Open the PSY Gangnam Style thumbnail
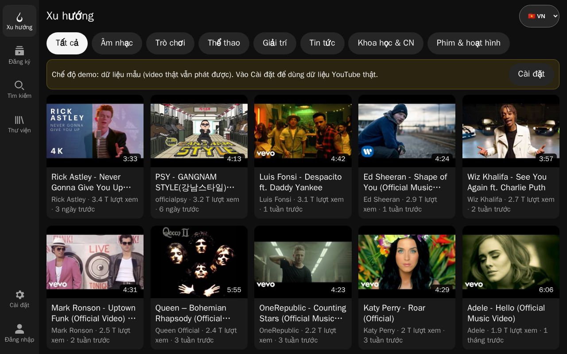 tap(199, 131)
